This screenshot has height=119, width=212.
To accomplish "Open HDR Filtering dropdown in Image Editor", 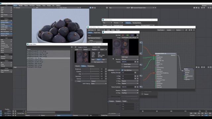I will point(99,84).
